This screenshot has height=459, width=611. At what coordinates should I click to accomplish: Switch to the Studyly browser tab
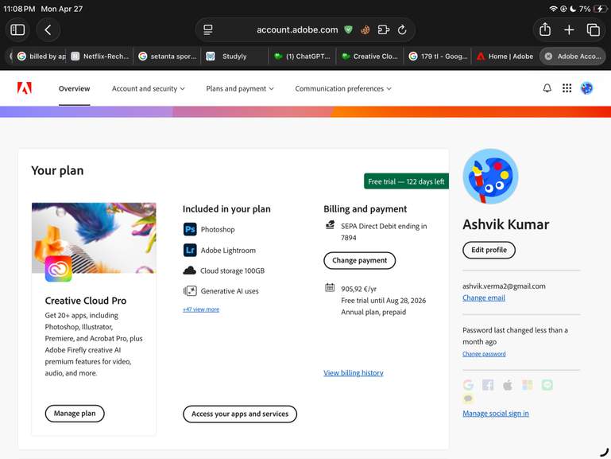pyautogui.click(x=234, y=56)
